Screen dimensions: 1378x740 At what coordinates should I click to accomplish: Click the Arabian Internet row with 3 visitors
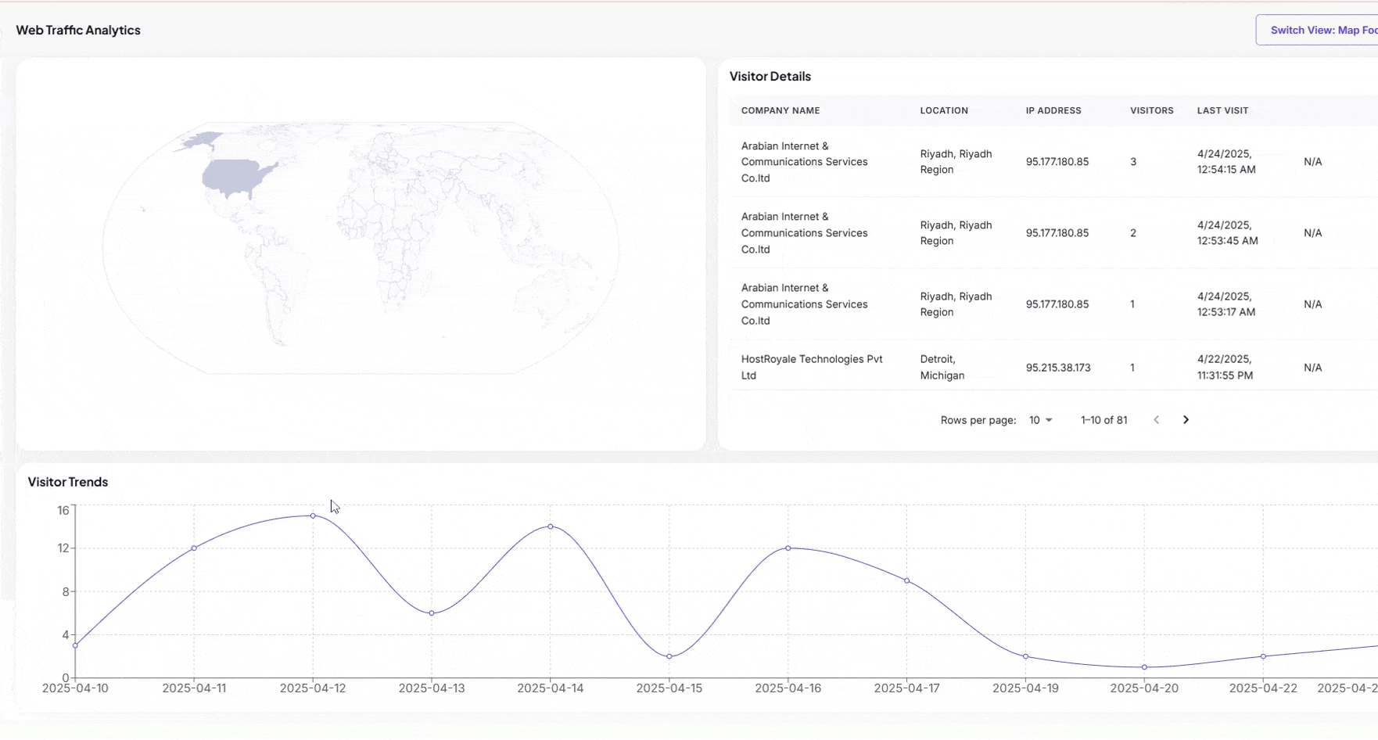click(x=804, y=162)
